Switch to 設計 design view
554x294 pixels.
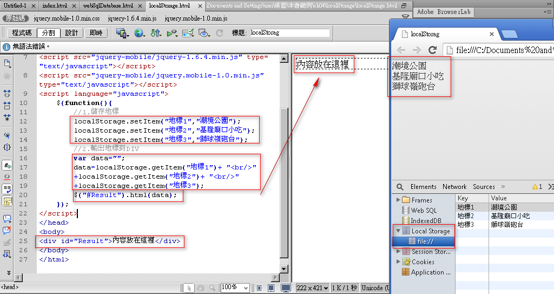click(71, 33)
